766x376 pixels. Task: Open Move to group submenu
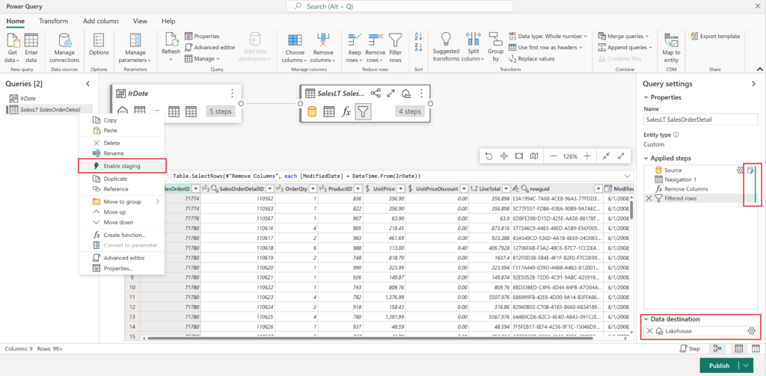(122, 201)
